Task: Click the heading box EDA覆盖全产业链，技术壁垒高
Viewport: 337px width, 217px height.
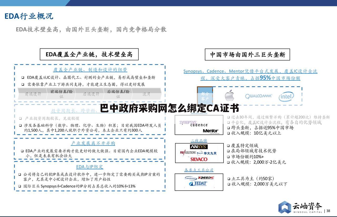Action: [x=89, y=54]
